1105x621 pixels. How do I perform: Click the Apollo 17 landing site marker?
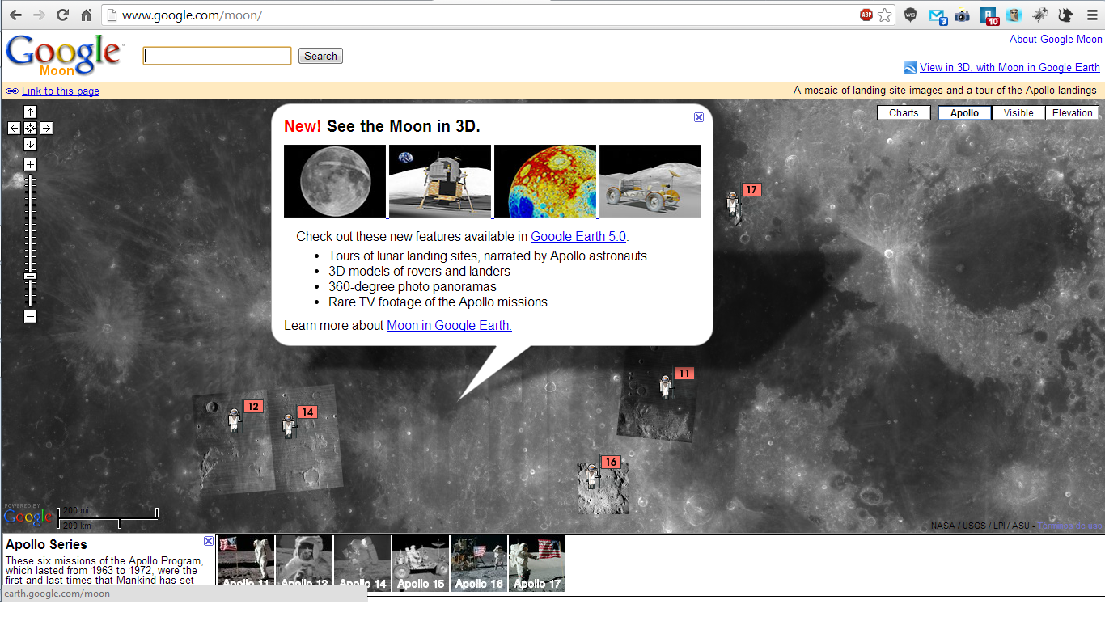(x=734, y=206)
